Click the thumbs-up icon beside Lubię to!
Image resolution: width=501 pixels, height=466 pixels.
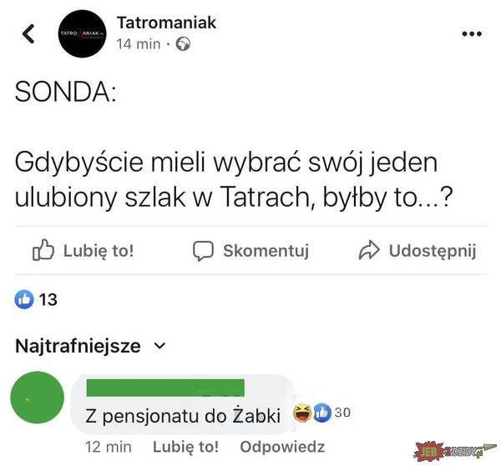point(43,250)
